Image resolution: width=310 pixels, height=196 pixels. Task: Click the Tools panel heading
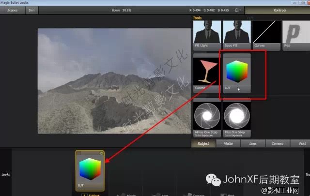point(197,18)
